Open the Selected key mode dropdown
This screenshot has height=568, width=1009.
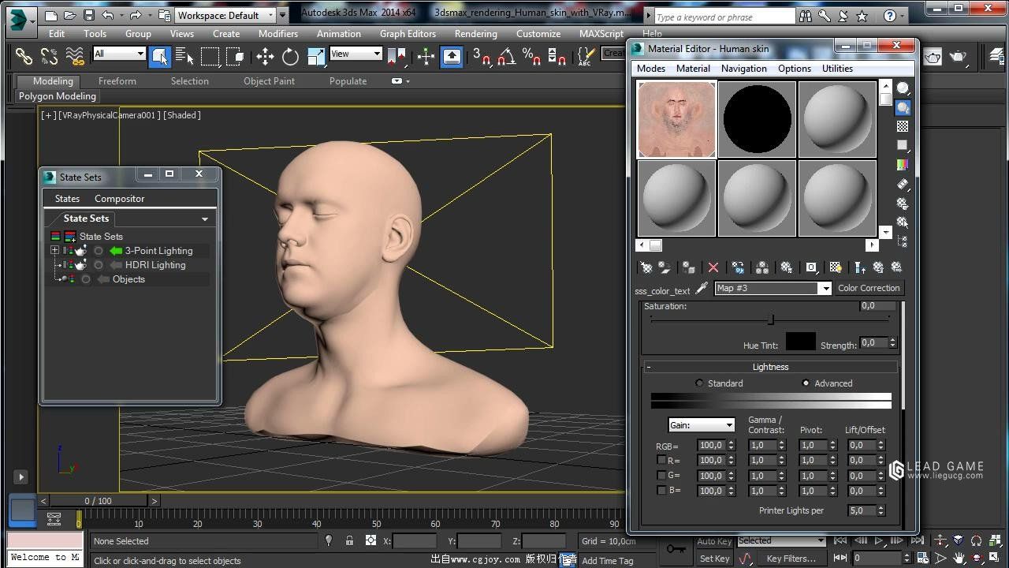click(x=781, y=540)
